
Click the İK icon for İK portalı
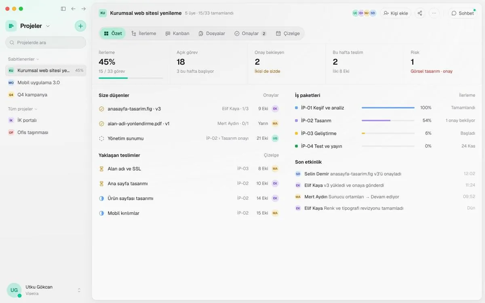pos(11,120)
